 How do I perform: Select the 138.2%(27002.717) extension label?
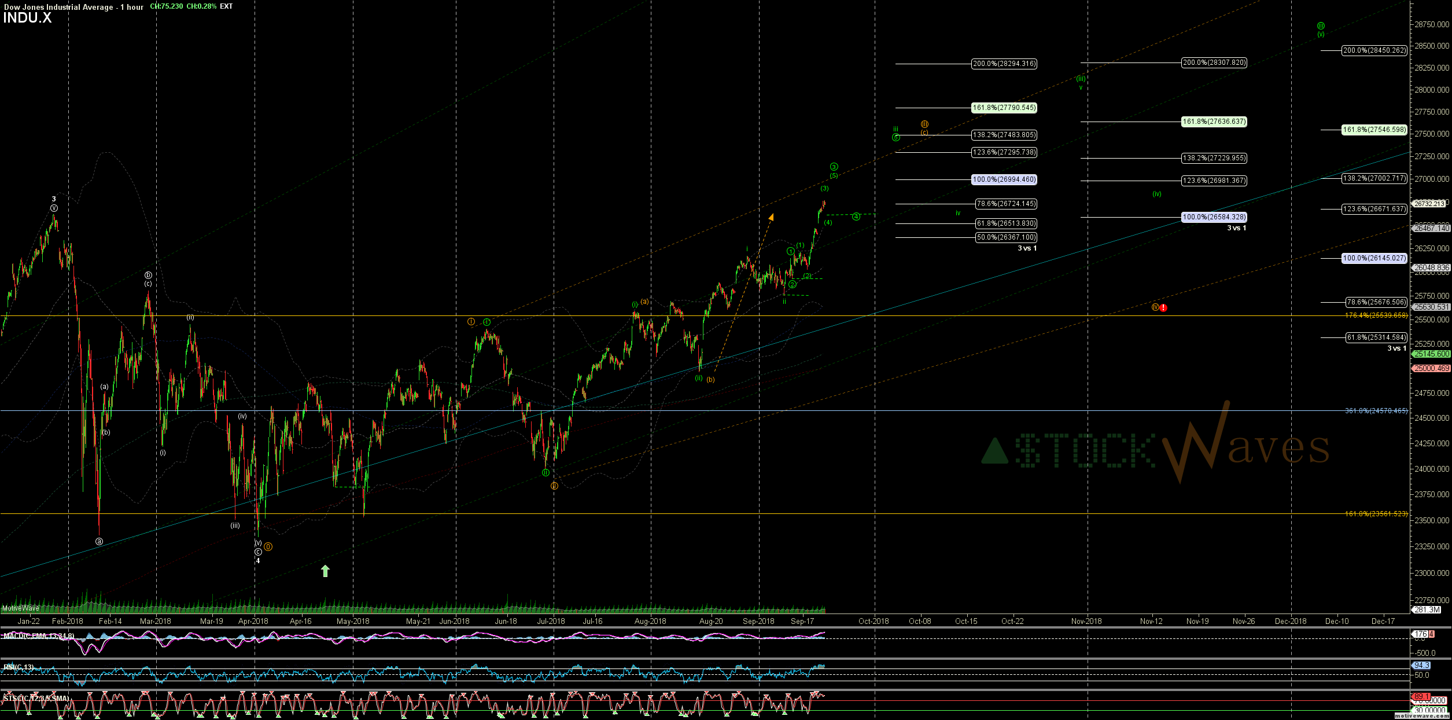point(1374,178)
